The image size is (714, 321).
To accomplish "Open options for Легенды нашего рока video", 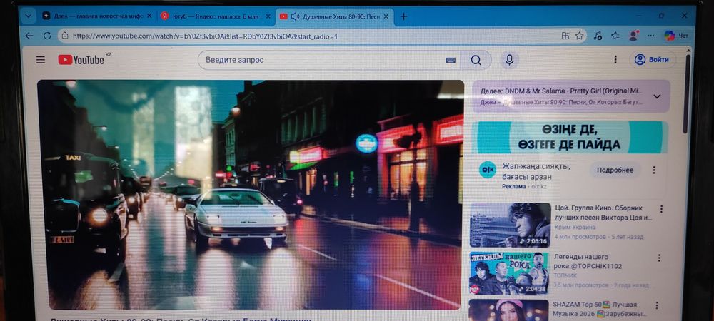I will [660, 258].
